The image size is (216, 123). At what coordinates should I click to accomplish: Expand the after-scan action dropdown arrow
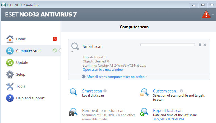[146, 76]
